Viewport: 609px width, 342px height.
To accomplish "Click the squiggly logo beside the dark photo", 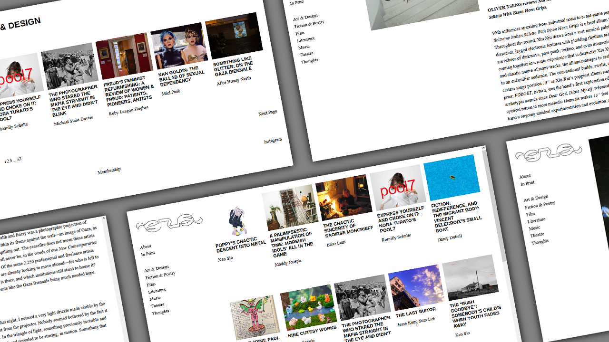I will click(x=549, y=153).
